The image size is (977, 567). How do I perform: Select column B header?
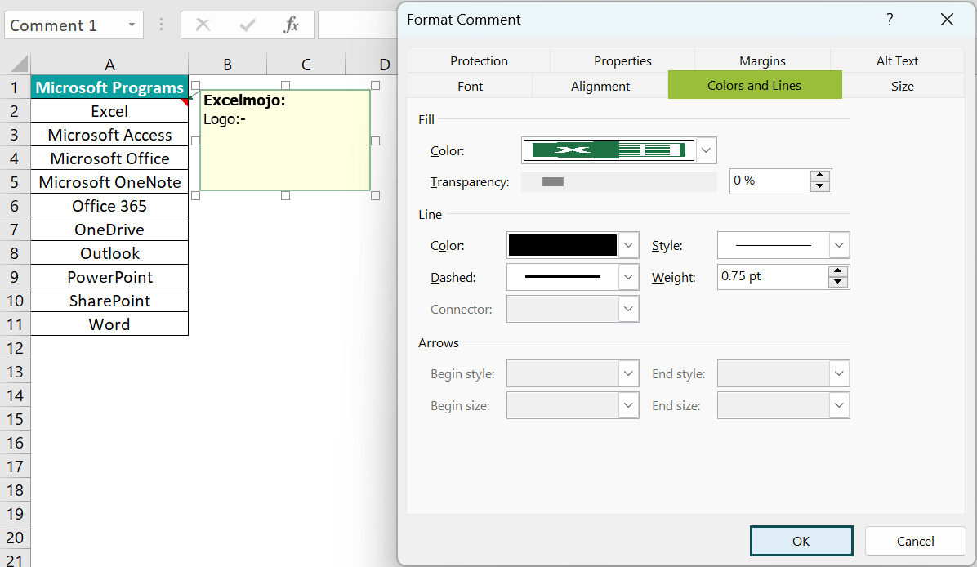(x=227, y=65)
